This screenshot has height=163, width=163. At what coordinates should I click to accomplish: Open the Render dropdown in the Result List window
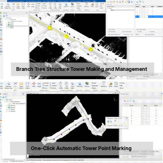(x=95, y=83)
